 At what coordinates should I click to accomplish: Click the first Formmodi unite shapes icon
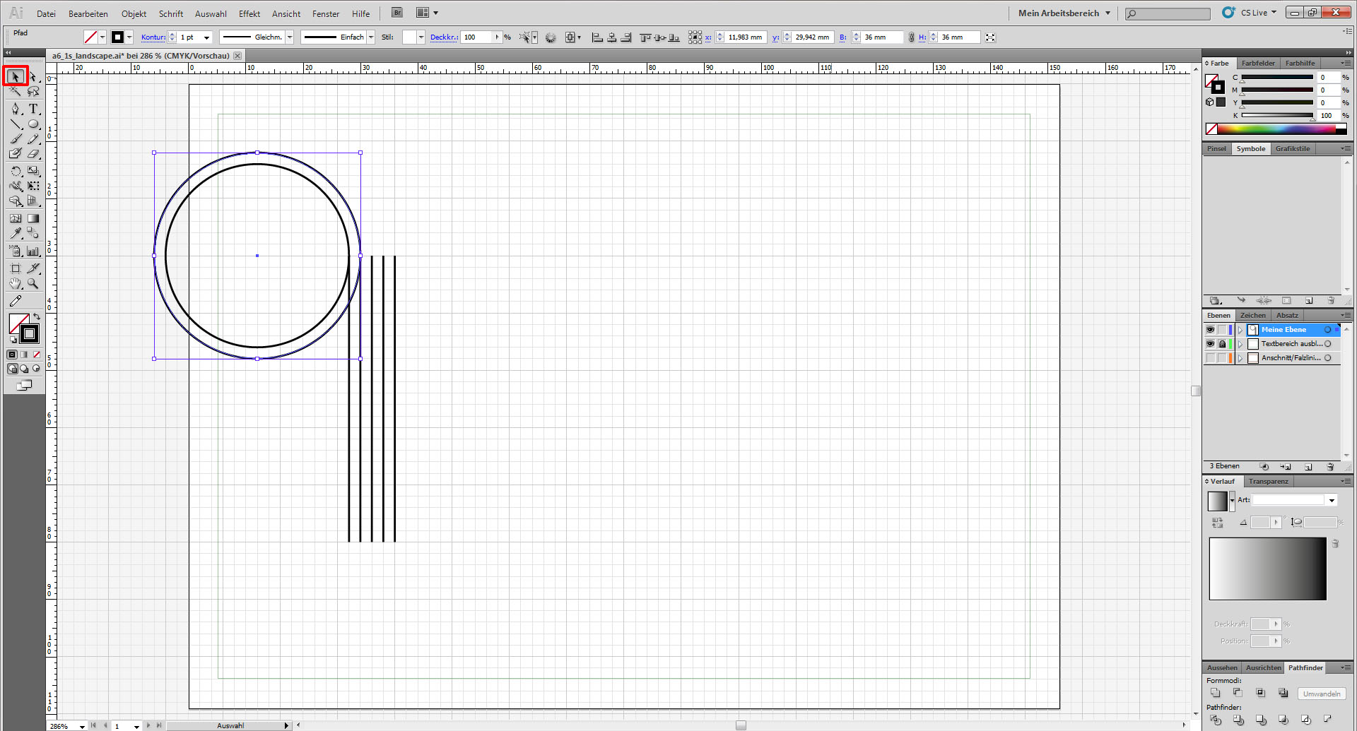[x=1215, y=693]
